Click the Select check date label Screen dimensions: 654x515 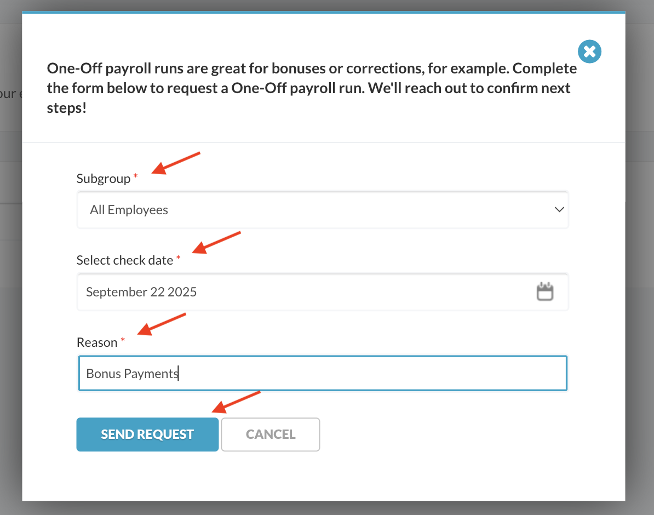tap(125, 260)
